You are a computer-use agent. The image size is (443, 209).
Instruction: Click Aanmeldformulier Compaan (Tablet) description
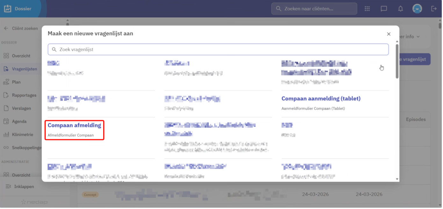313,108
